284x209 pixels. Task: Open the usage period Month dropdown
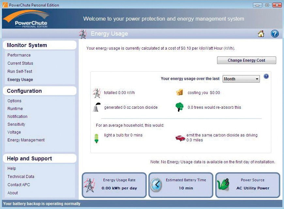(x=241, y=79)
